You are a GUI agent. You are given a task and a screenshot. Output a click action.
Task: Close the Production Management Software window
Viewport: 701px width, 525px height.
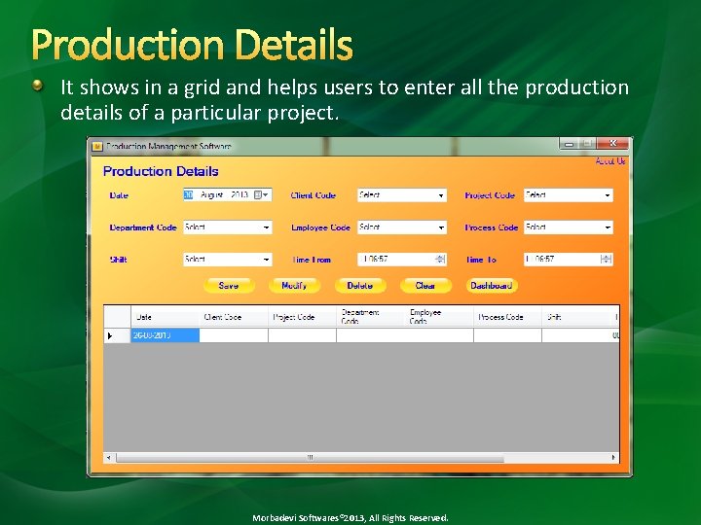click(613, 143)
